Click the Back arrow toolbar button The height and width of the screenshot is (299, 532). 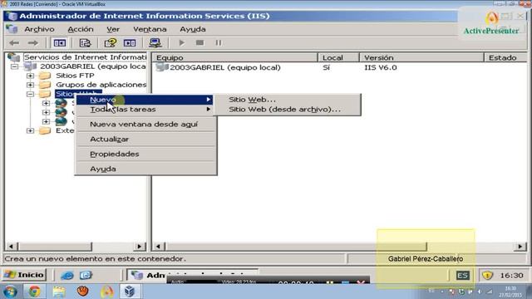tap(14, 43)
